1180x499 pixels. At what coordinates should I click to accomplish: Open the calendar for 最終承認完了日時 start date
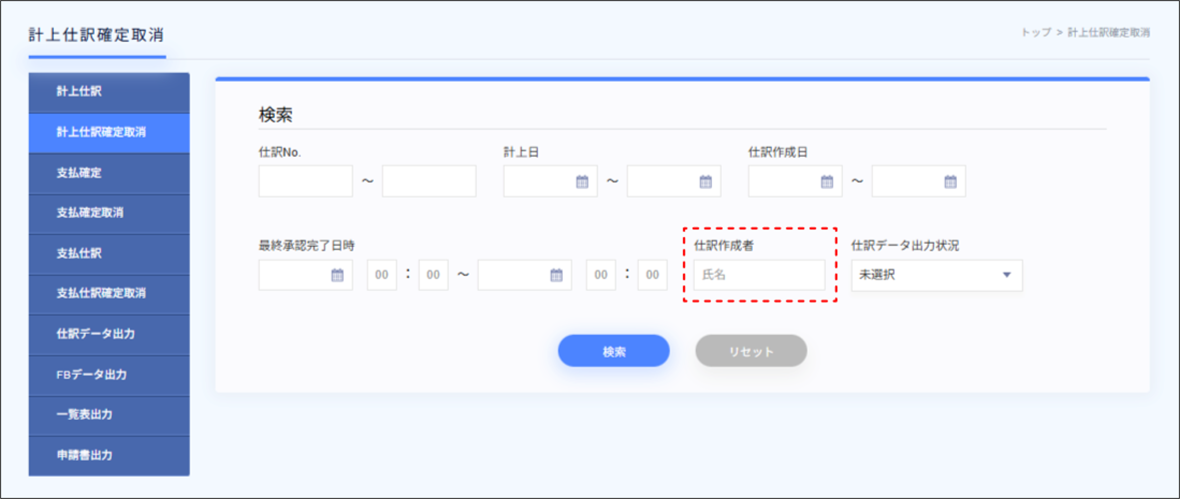(x=338, y=275)
